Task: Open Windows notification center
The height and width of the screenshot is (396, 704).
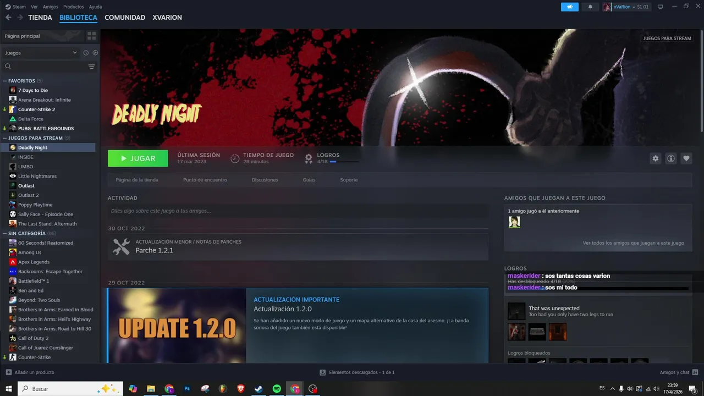Action: pos(692,389)
